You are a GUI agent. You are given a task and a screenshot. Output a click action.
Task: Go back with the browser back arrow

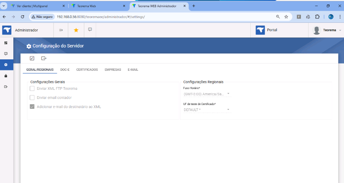tap(5, 17)
